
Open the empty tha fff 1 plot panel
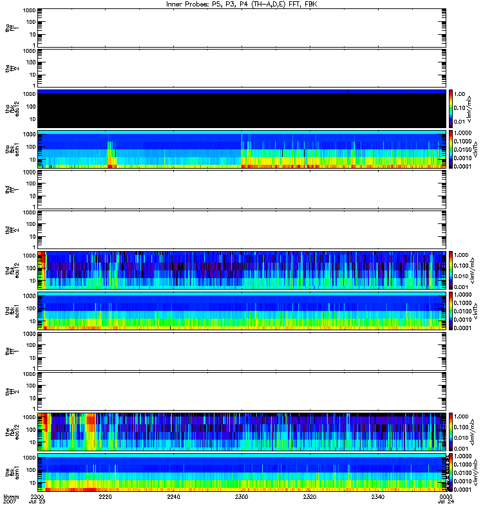point(242,28)
